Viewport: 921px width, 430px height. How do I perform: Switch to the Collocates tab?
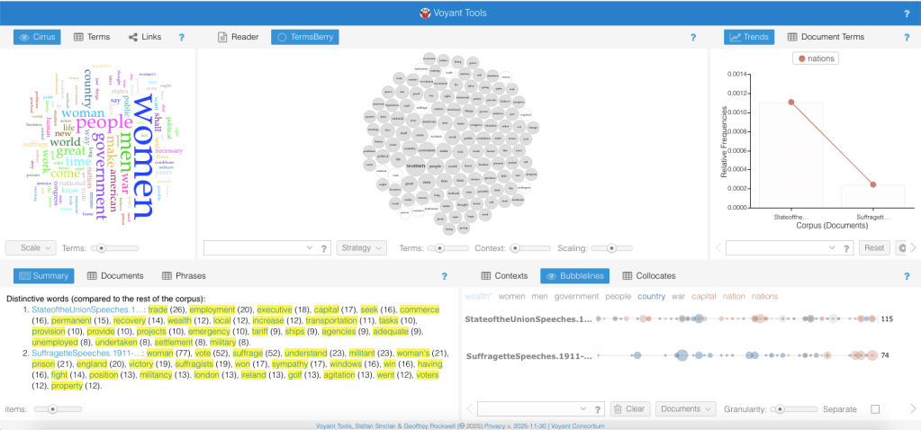[649, 275]
